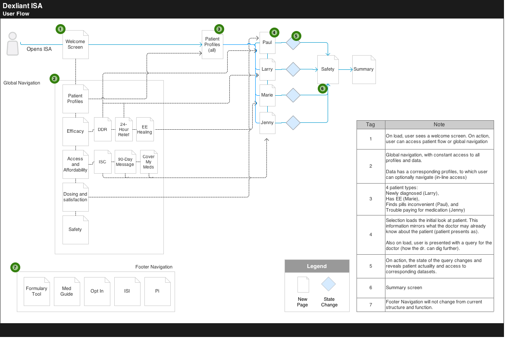Viewport: 507px width, 340px height.
Task: Open the Med Guide footer page
Action: pos(67,291)
